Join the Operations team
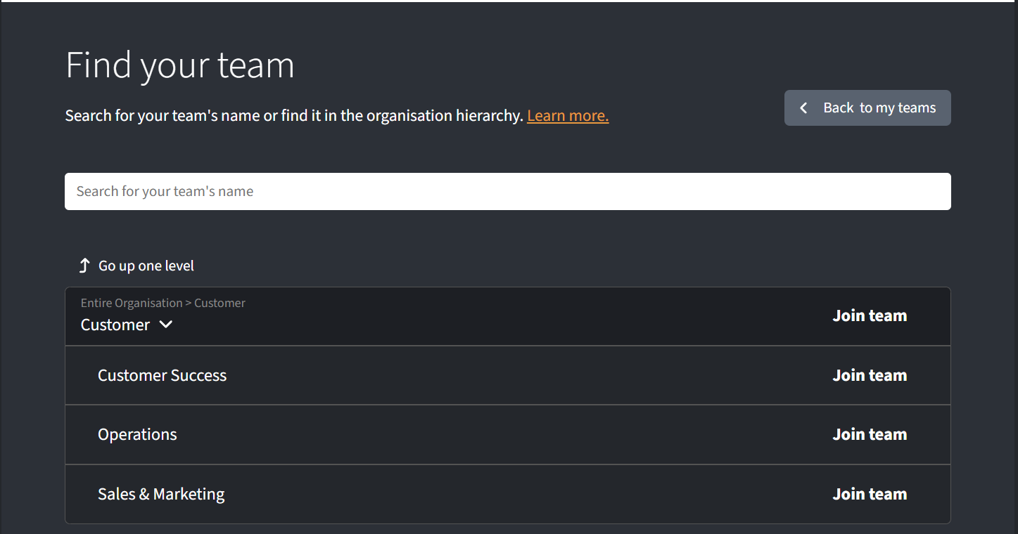Screen dimensions: 1018x534 point(870,434)
